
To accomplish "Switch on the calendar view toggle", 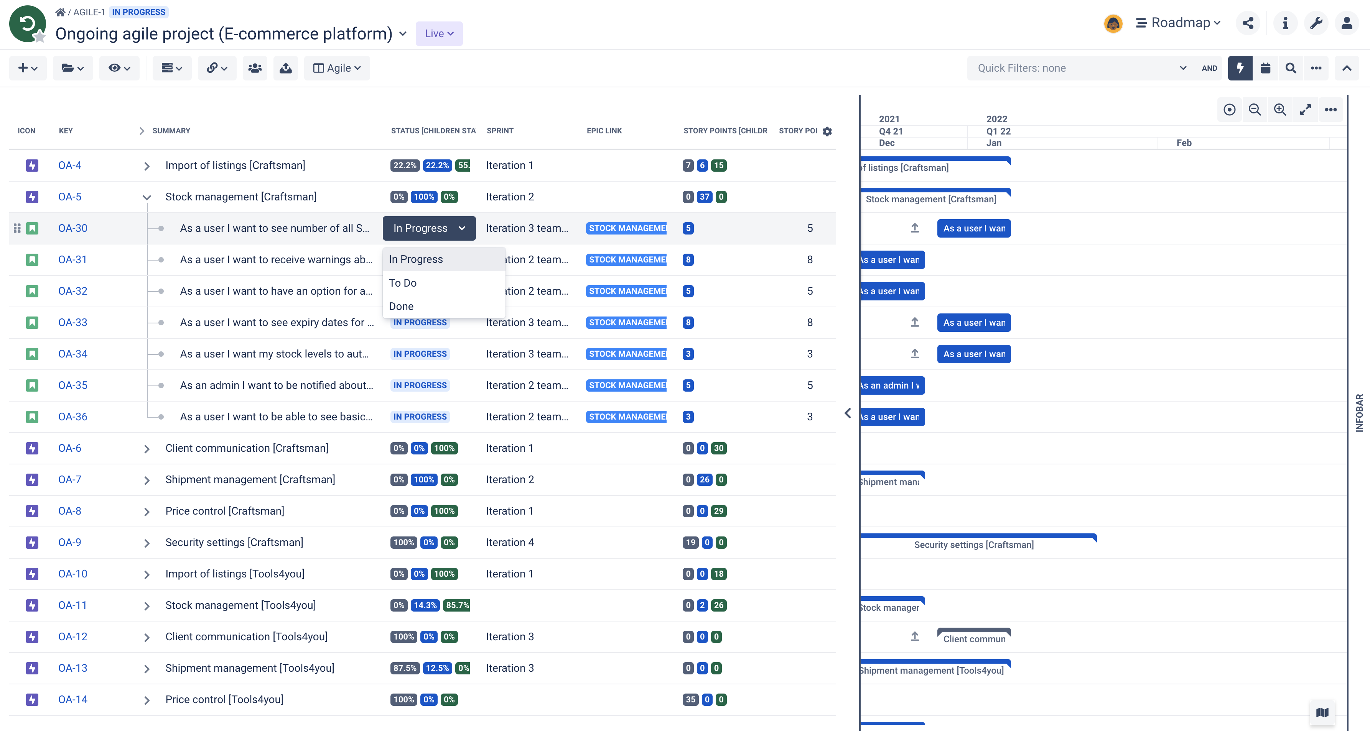I will click(1266, 68).
